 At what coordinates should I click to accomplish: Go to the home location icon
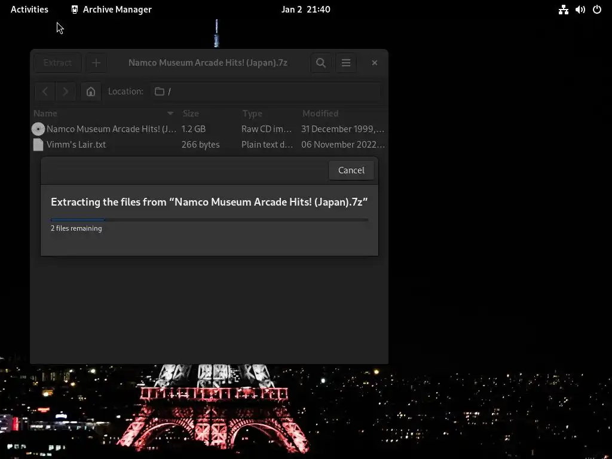91,91
